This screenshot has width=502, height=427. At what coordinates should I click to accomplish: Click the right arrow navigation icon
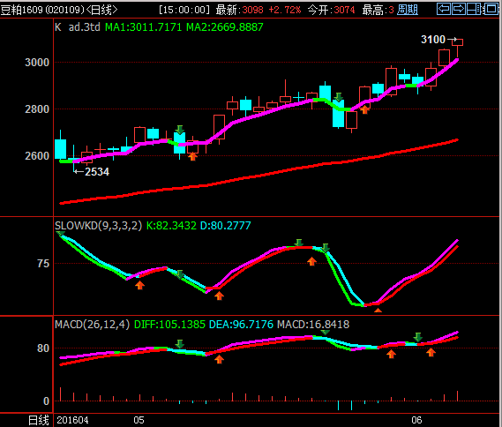459,9
